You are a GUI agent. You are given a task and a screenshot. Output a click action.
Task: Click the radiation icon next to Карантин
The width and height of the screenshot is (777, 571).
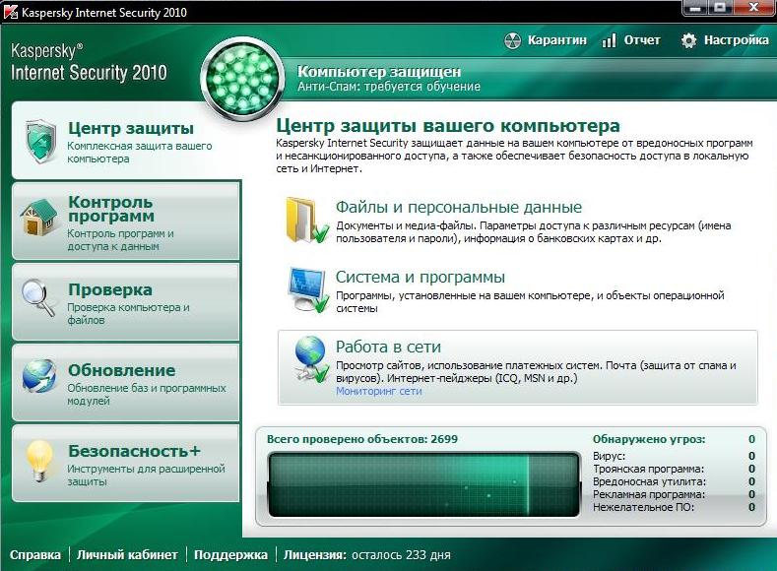tap(512, 40)
